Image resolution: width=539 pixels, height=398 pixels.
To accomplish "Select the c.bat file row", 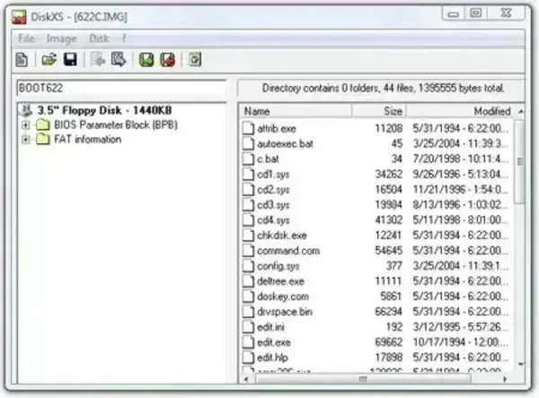I will [376, 160].
